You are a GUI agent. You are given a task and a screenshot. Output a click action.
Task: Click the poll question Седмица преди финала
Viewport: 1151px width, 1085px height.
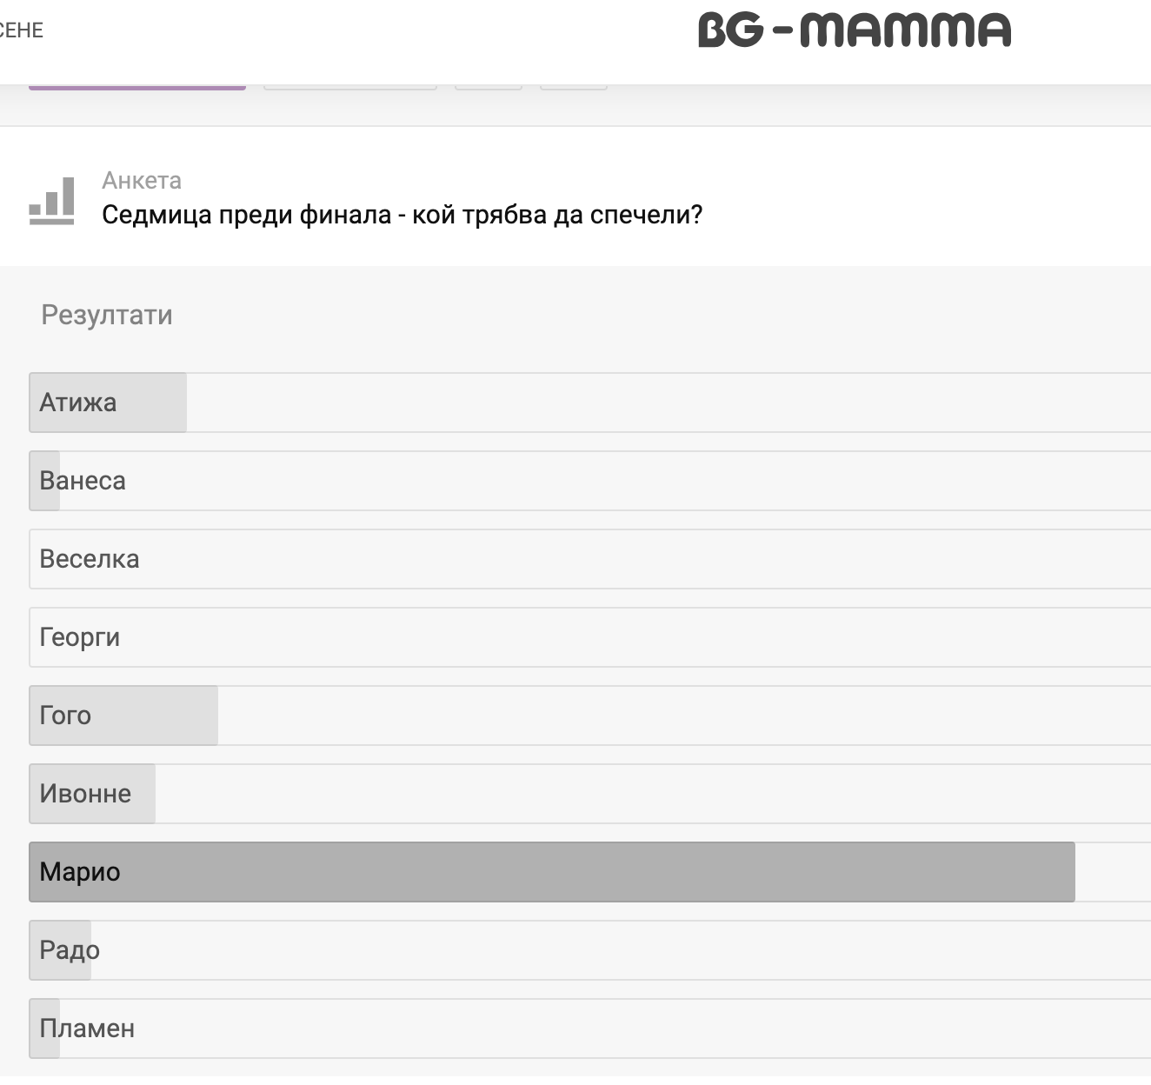coord(402,215)
